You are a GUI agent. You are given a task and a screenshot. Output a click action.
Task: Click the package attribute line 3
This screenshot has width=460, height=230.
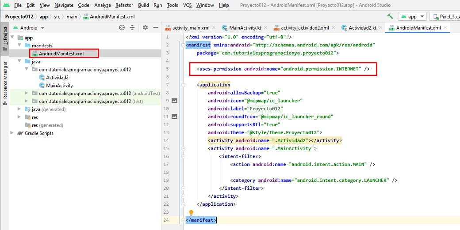pyautogui.click(x=268, y=53)
